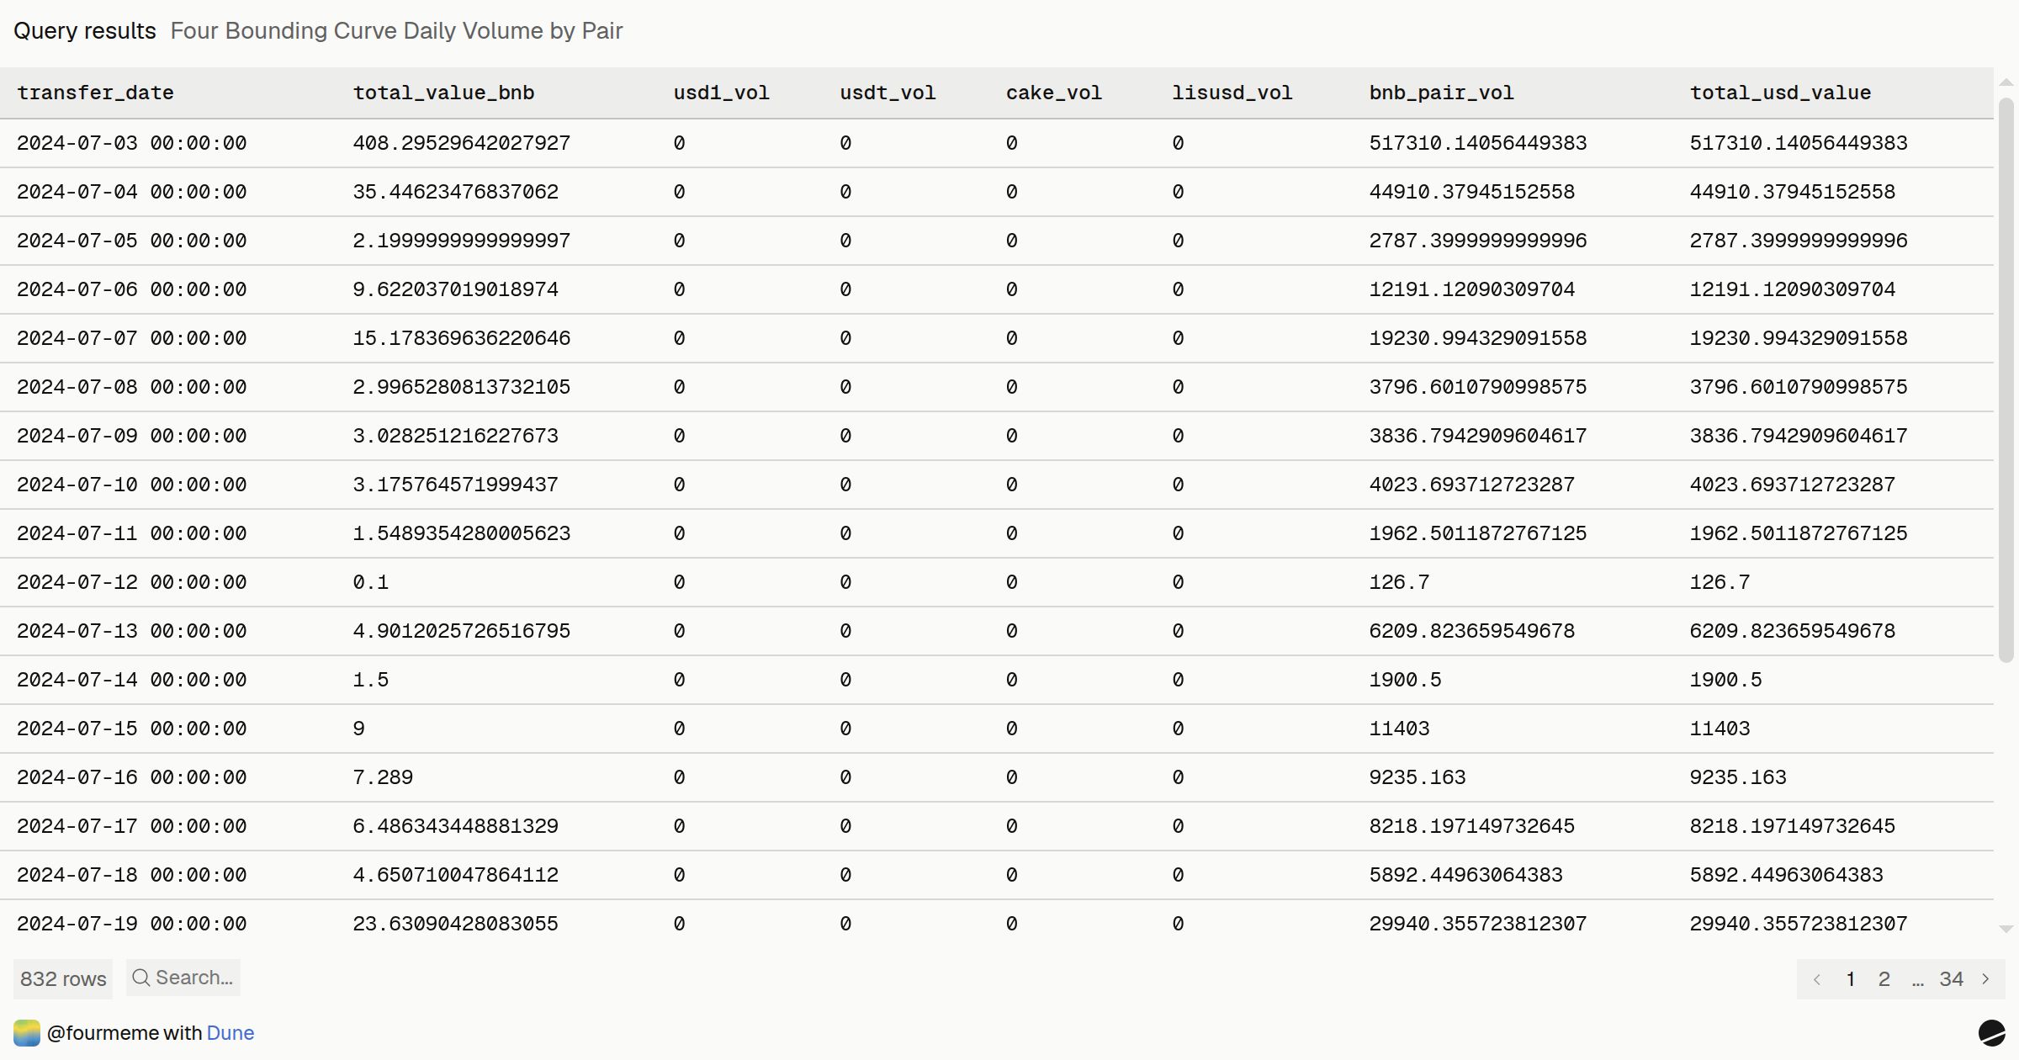Sort by cake_vol column header
The height and width of the screenshot is (1060, 2019).
1054,93
